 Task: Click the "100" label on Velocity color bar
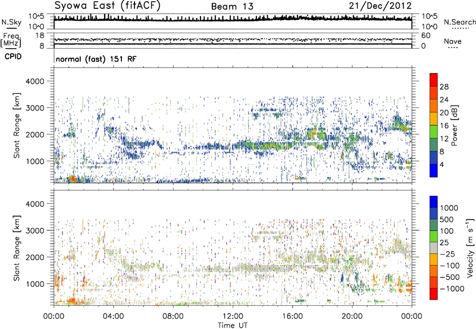point(447,231)
